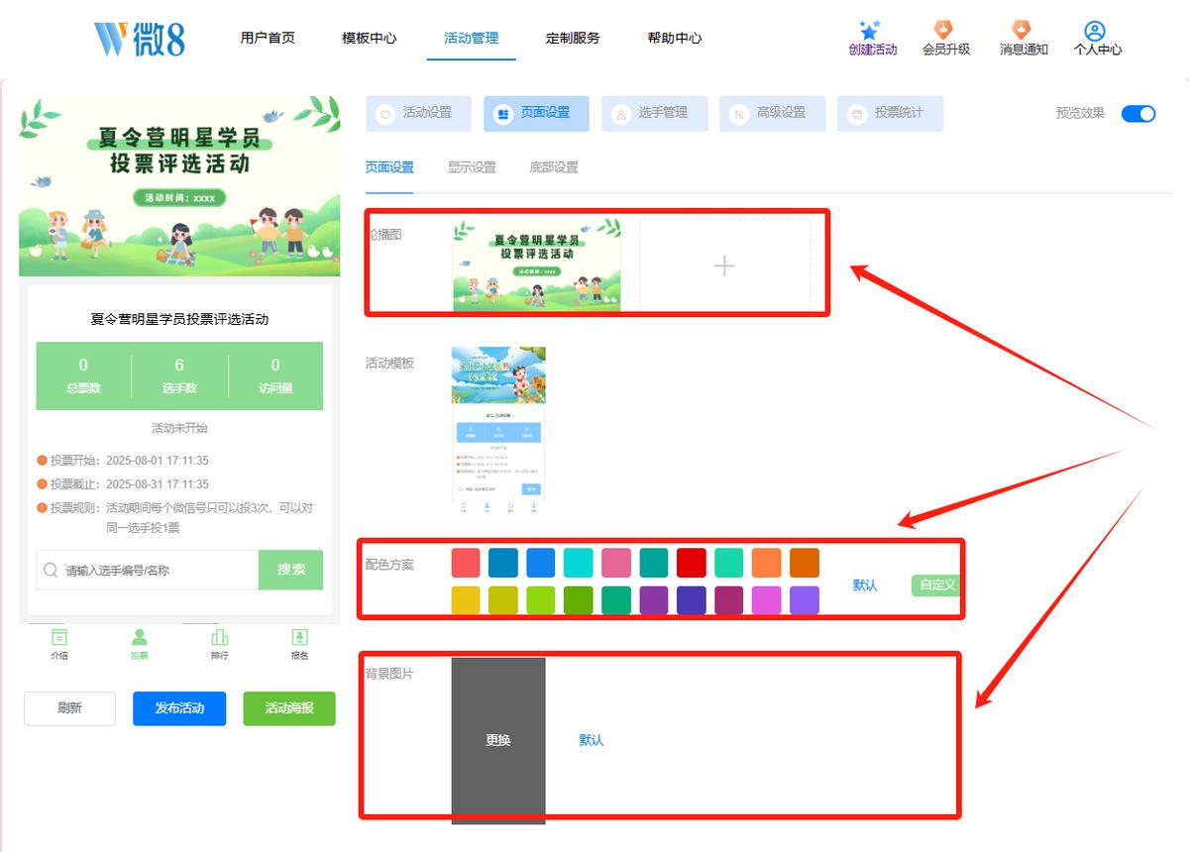This screenshot has width=1189, height=852.
Task: Add a new 轮播图 image with plus
Action: coord(724,265)
